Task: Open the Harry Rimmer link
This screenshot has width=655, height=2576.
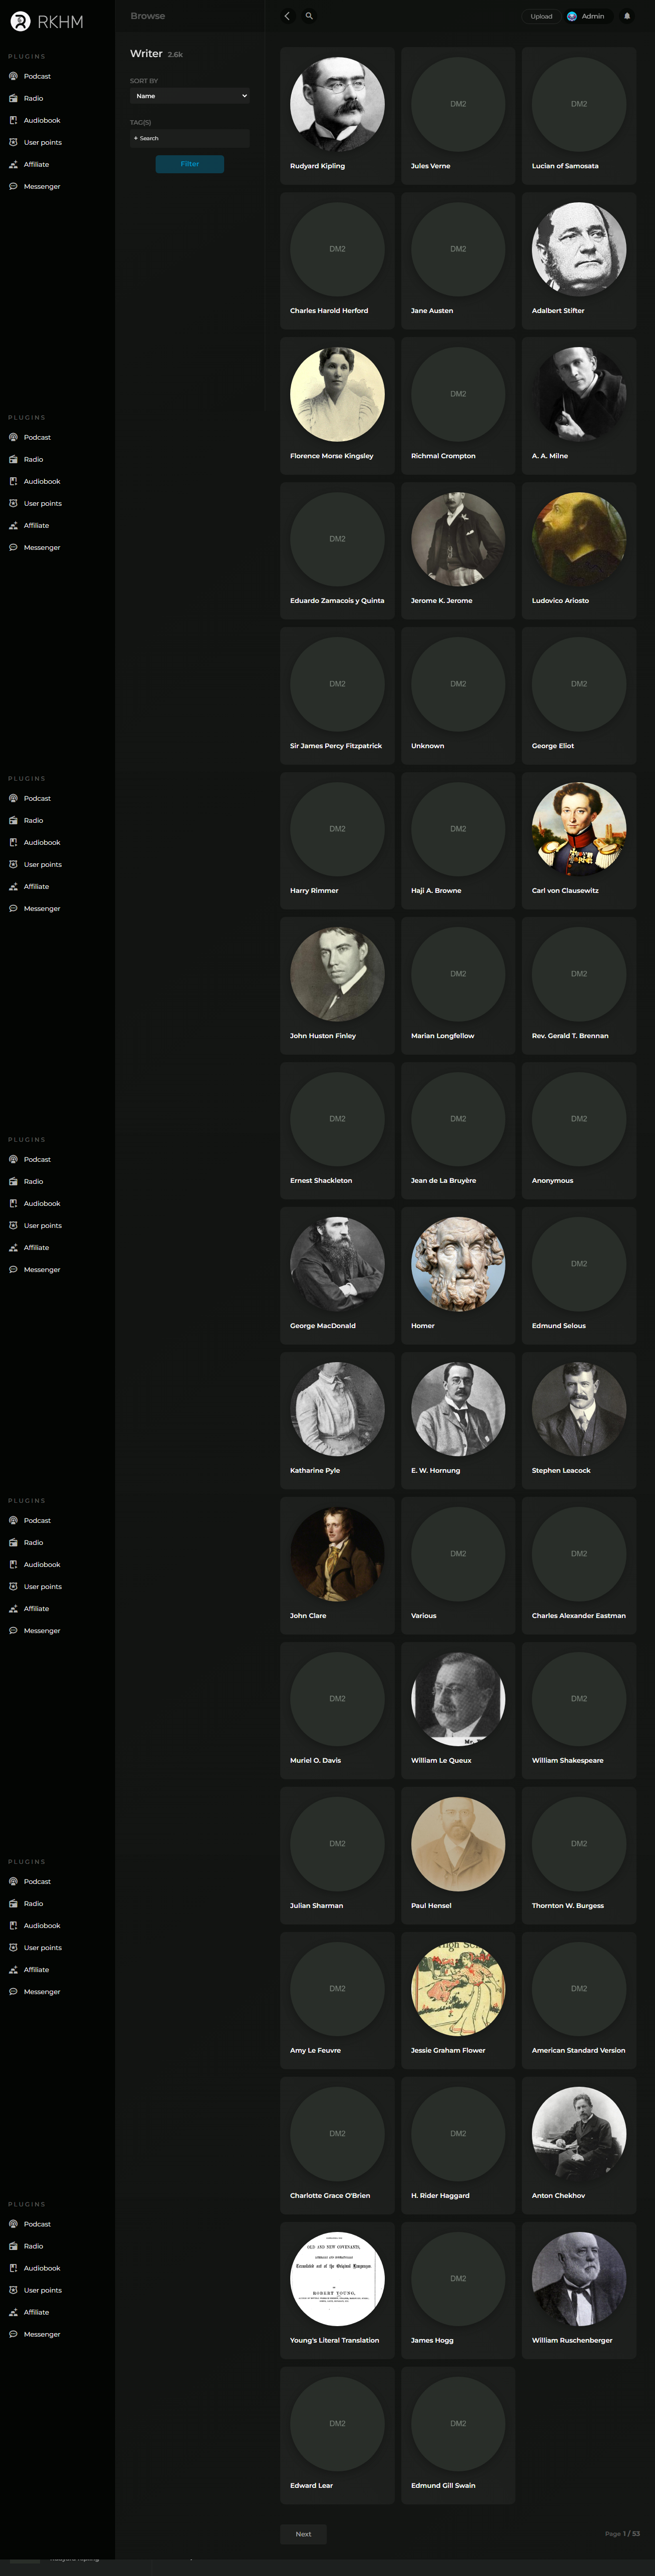Action: pyautogui.click(x=315, y=891)
